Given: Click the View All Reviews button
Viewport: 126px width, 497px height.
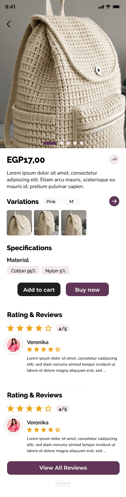Looking at the screenshot, I should (63, 468).
